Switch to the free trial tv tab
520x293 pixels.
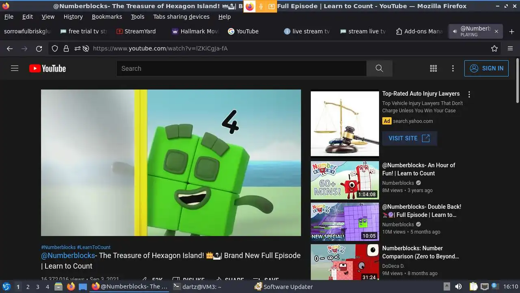click(x=83, y=31)
